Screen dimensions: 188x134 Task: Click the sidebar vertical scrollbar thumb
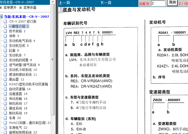53,59
